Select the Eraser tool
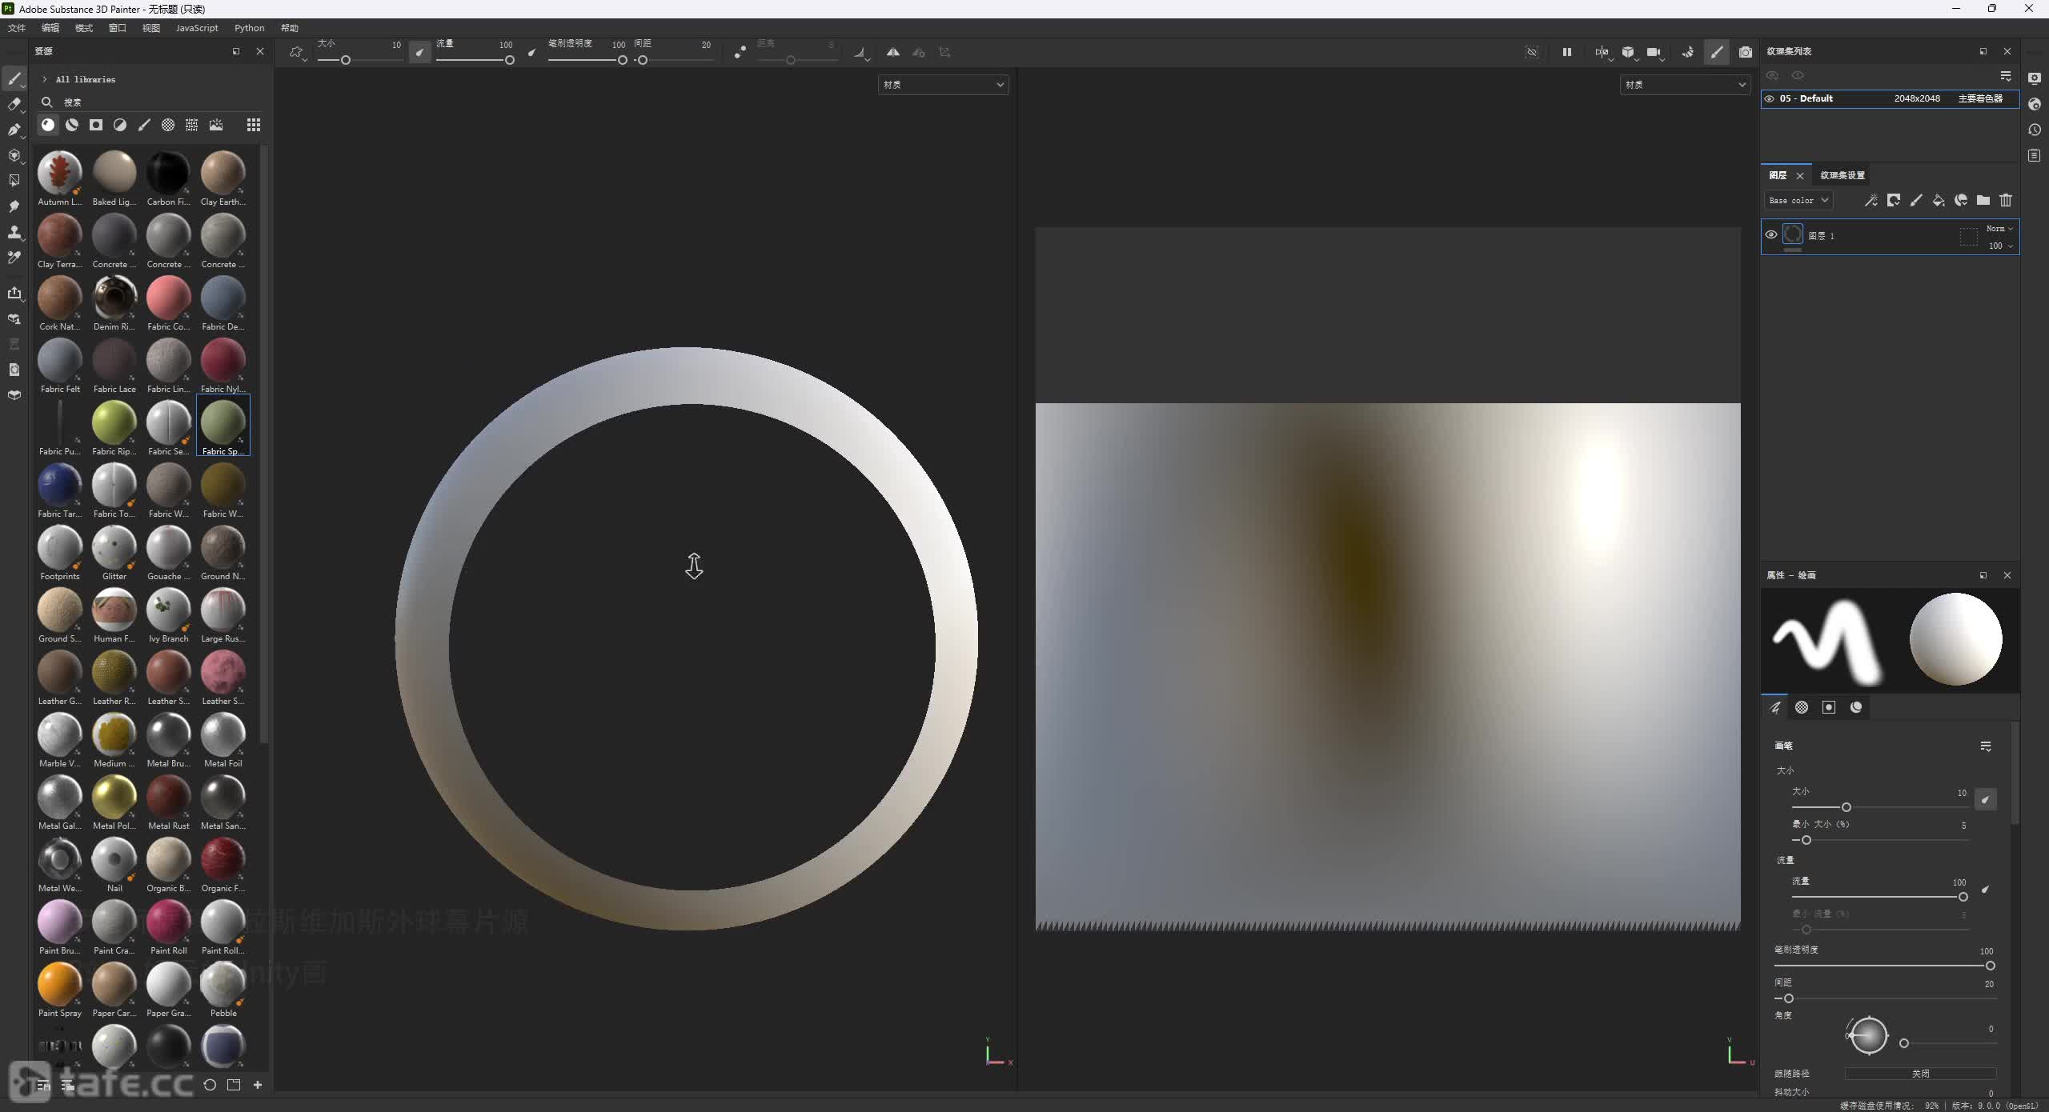 [14, 104]
